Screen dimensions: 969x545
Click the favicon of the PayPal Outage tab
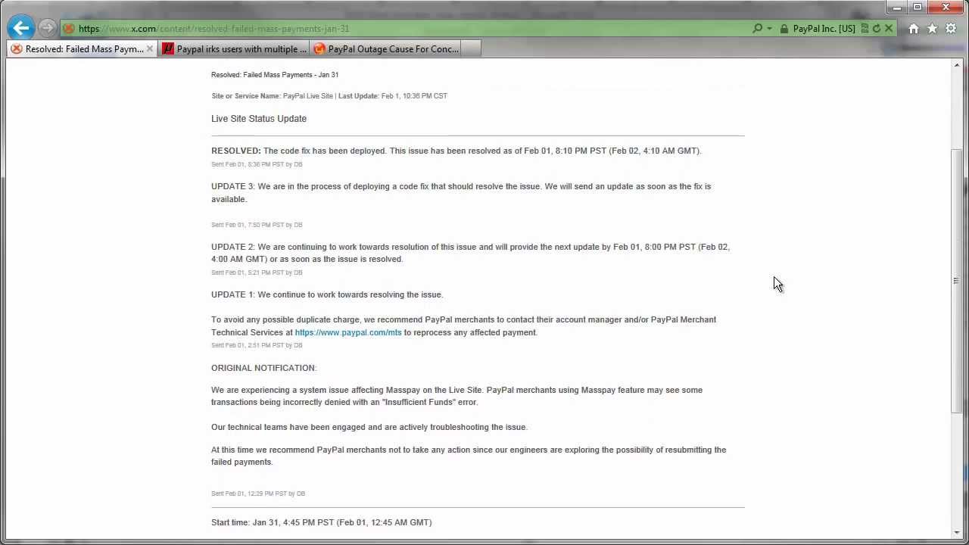click(319, 49)
